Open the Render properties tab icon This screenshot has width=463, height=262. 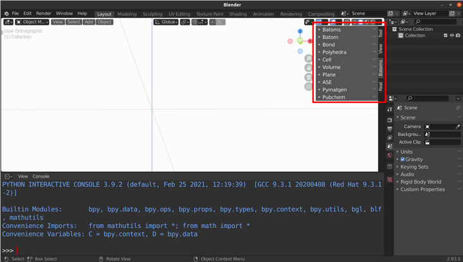tap(390, 120)
